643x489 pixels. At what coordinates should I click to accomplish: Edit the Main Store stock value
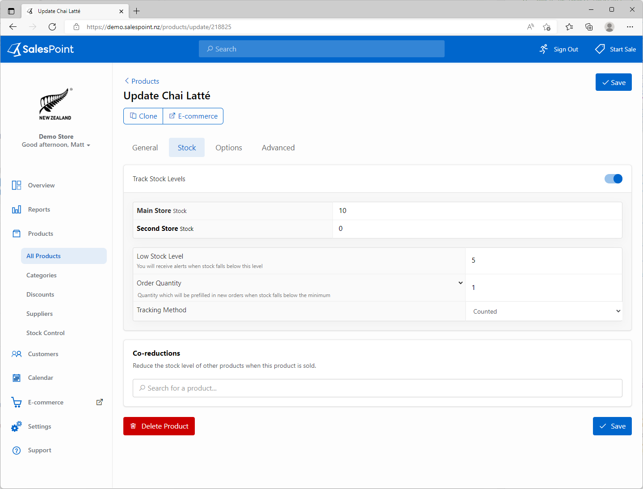pyautogui.click(x=477, y=210)
